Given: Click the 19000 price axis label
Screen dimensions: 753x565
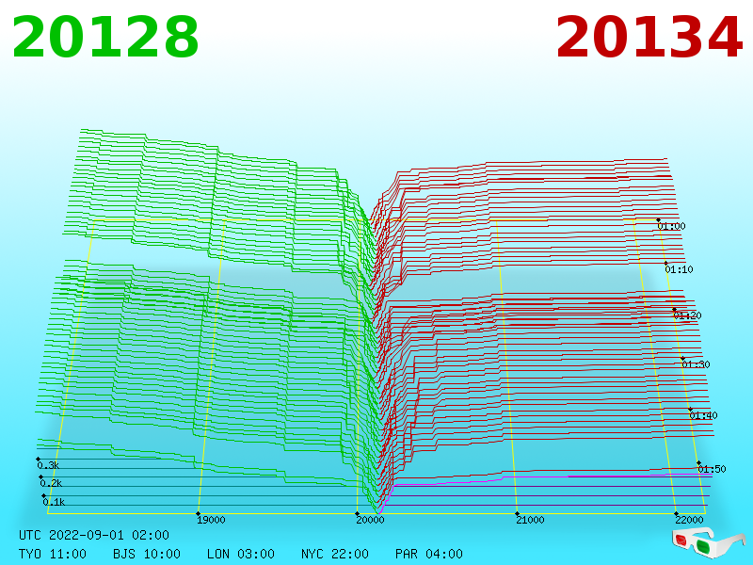Looking at the screenshot, I should (211, 520).
